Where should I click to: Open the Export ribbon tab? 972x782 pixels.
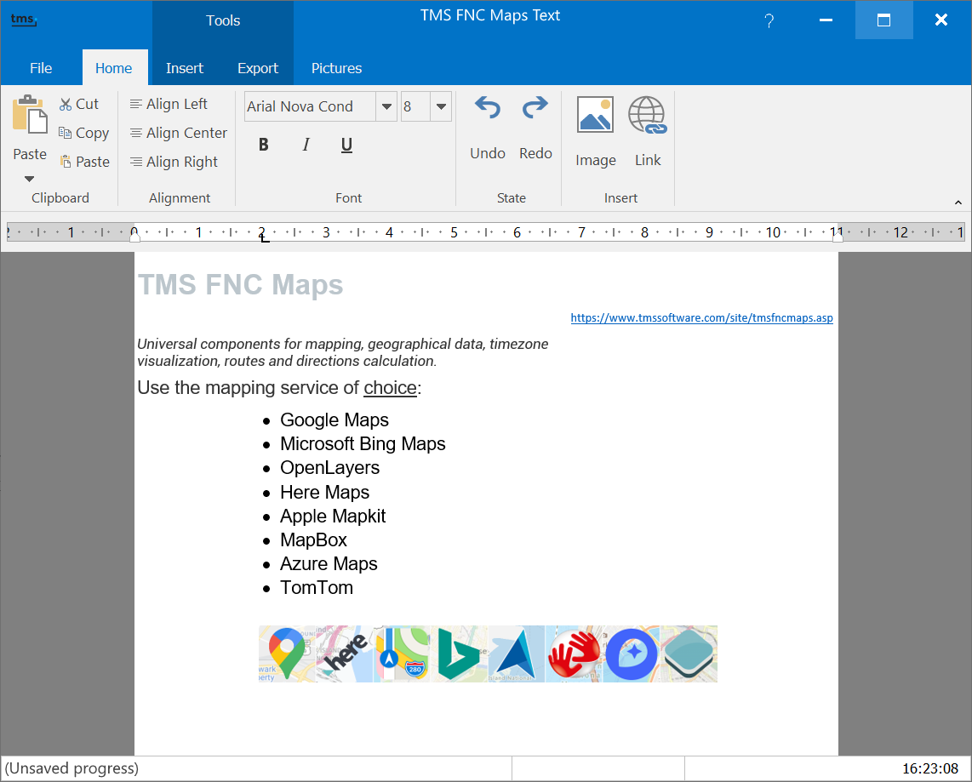click(258, 67)
